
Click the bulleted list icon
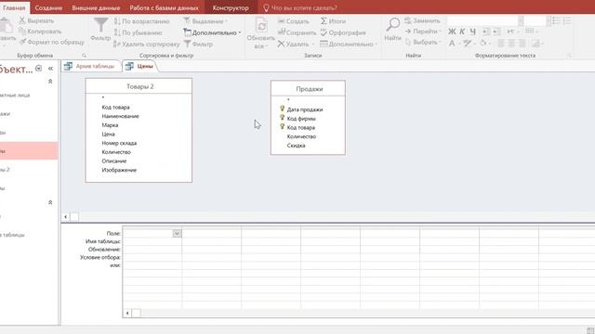(556, 20)
